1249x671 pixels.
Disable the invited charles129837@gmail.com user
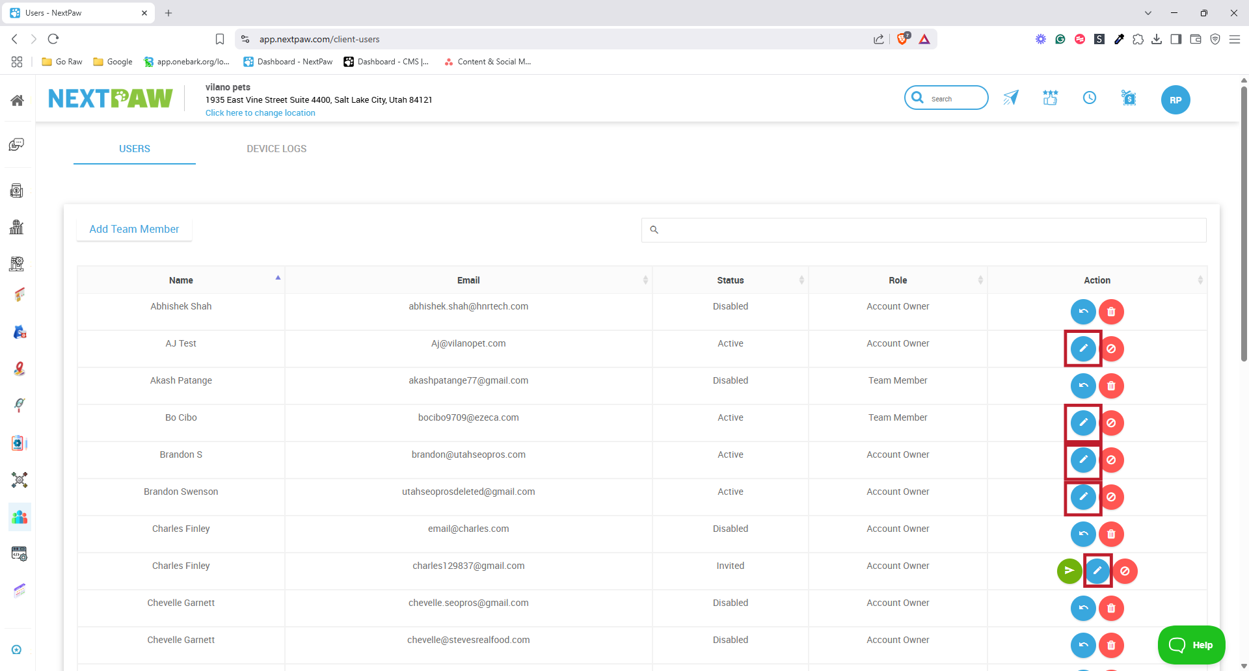(1125, 571)
